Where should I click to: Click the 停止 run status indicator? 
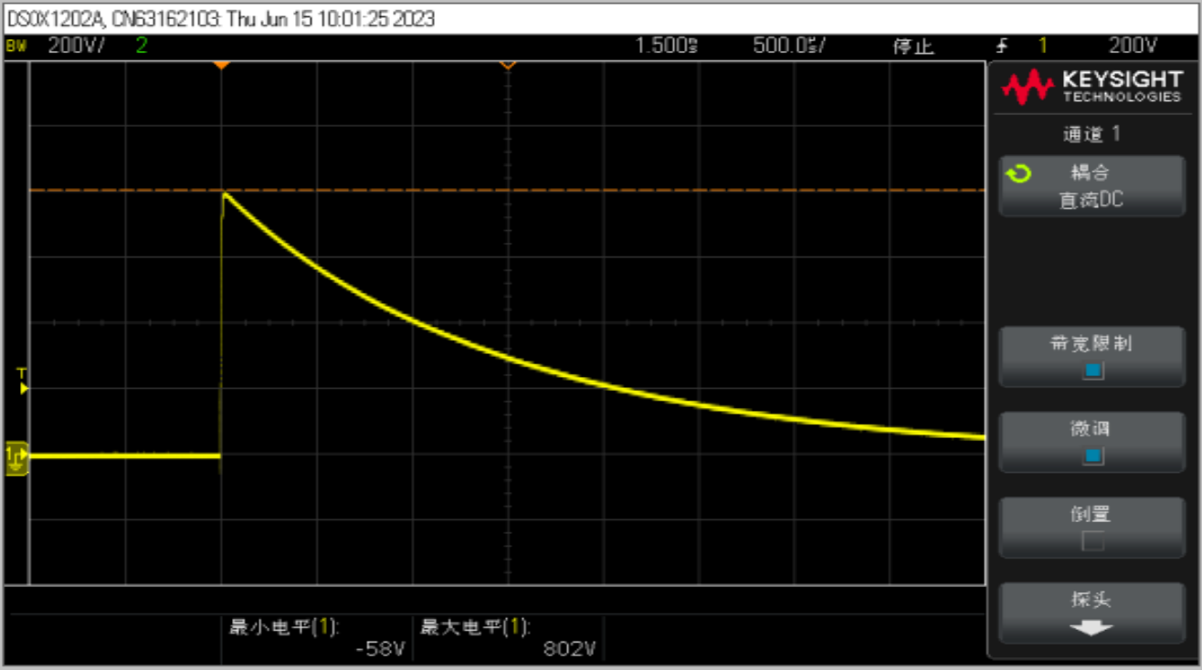[x=913, y=47]
